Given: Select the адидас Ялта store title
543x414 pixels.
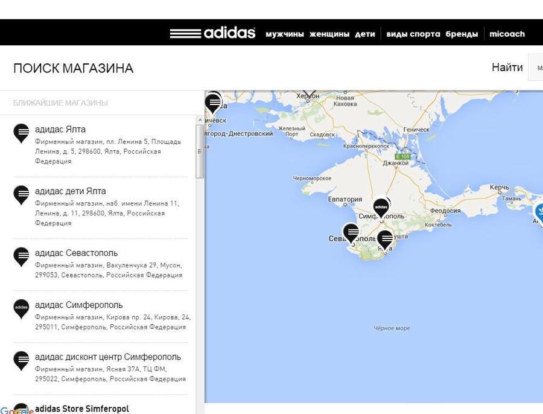Looking at the screenshot, I should pos(60,129).
